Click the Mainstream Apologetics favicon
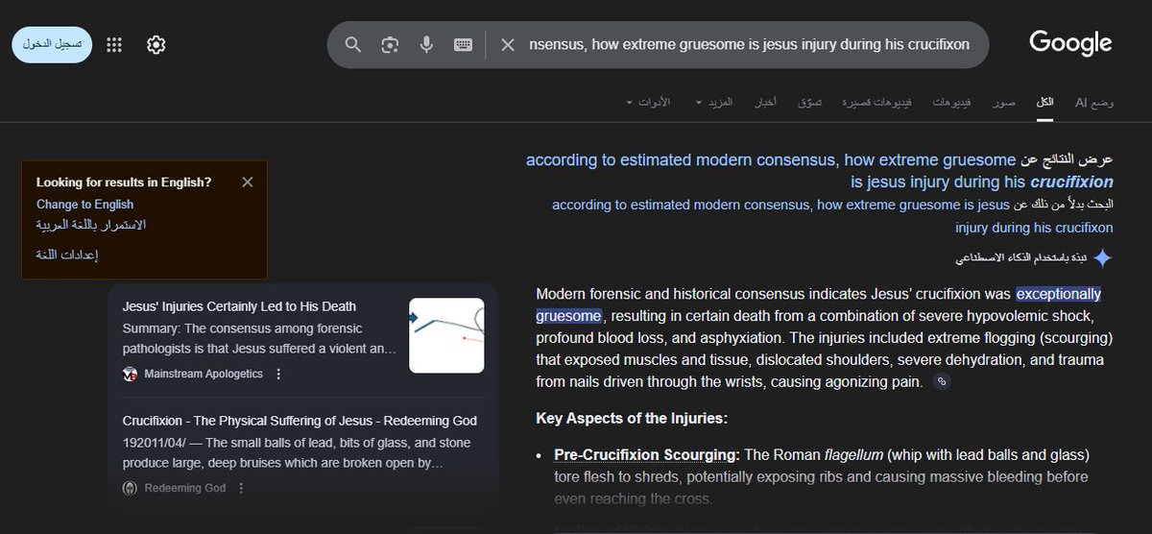 [x=131, y=374]
